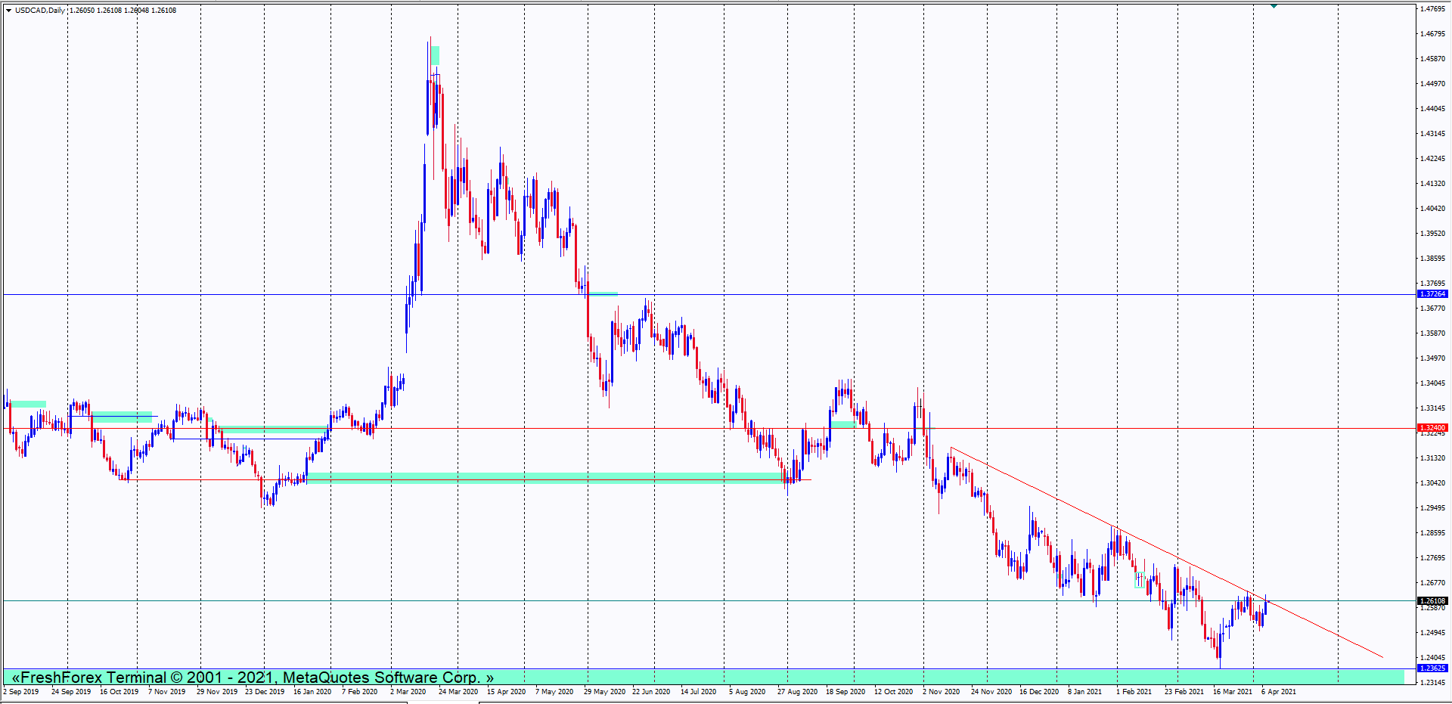The width and height of the screenshot is (1452, 704).
Task: Click the small green rectangle near 1.37264 line
Action: tap(603, 293)
